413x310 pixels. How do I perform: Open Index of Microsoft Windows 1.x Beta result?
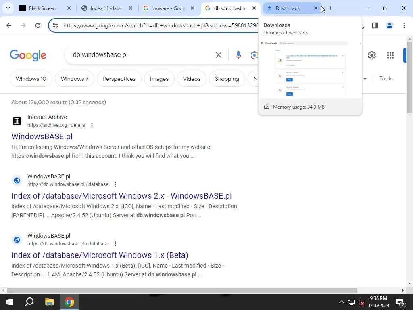(100, 255)
